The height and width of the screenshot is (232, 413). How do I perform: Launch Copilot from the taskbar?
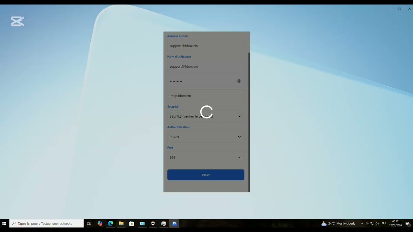(100, 224)
